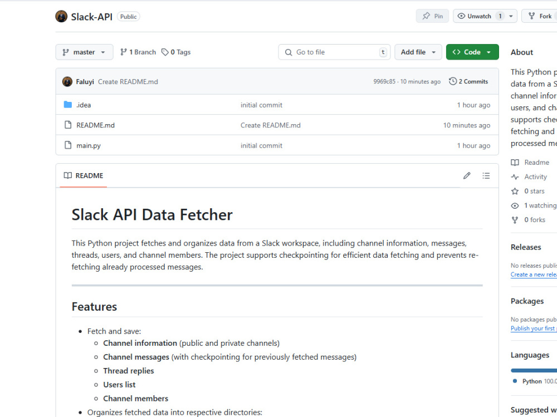Pin the Slack-API repository
The height and width of the screenshot is (417, 557).
pos(432,16)
